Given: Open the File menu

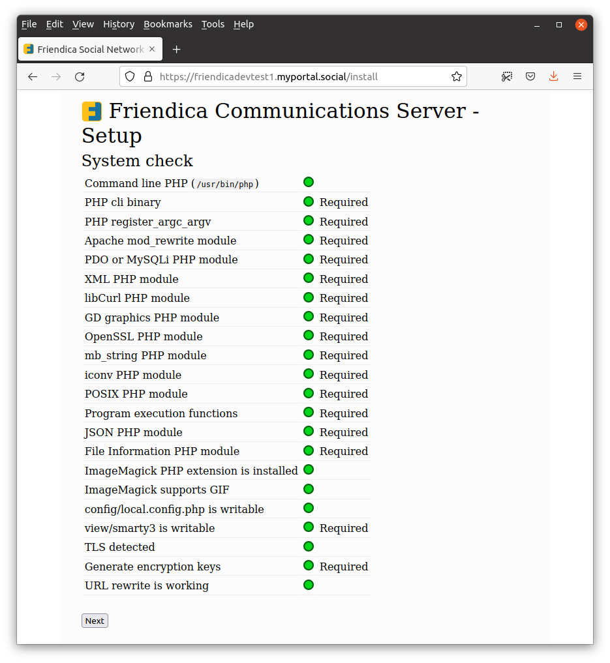Looking at the screenshot, I should (x=29, y=24).
